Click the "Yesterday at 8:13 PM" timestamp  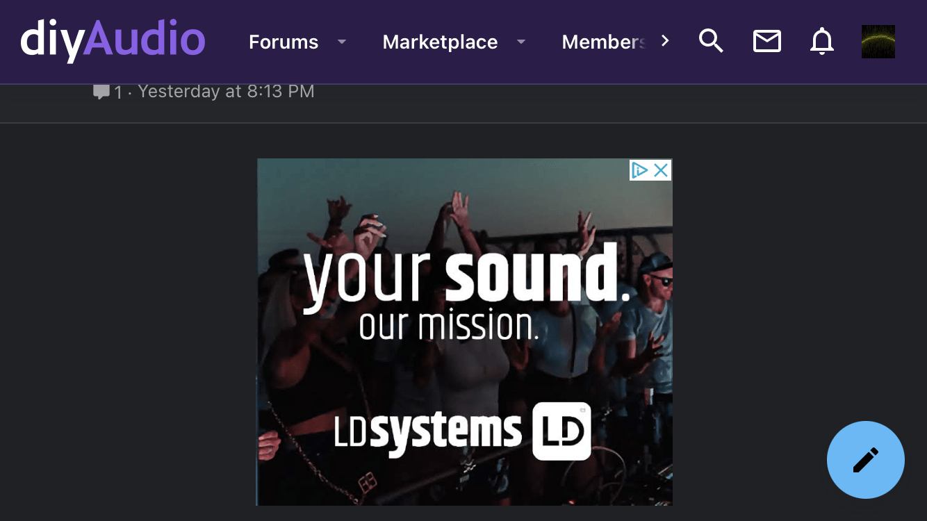point(226,91)
